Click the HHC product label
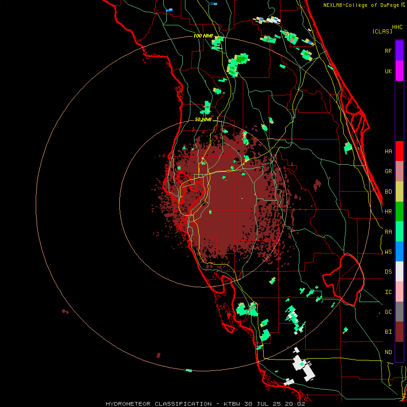The width and height of the screenshot is (407, 407). click(x=397, y=27)
